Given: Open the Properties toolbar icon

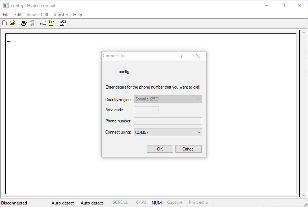Looking at the screenshot, I should click(62, 23).
